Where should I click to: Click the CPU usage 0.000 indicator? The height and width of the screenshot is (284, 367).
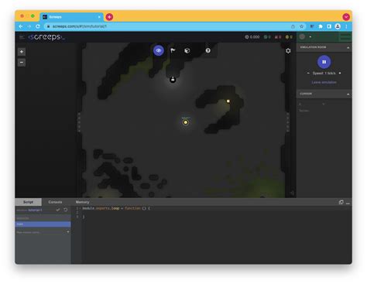pyautogui.click(x=252, y=37)
